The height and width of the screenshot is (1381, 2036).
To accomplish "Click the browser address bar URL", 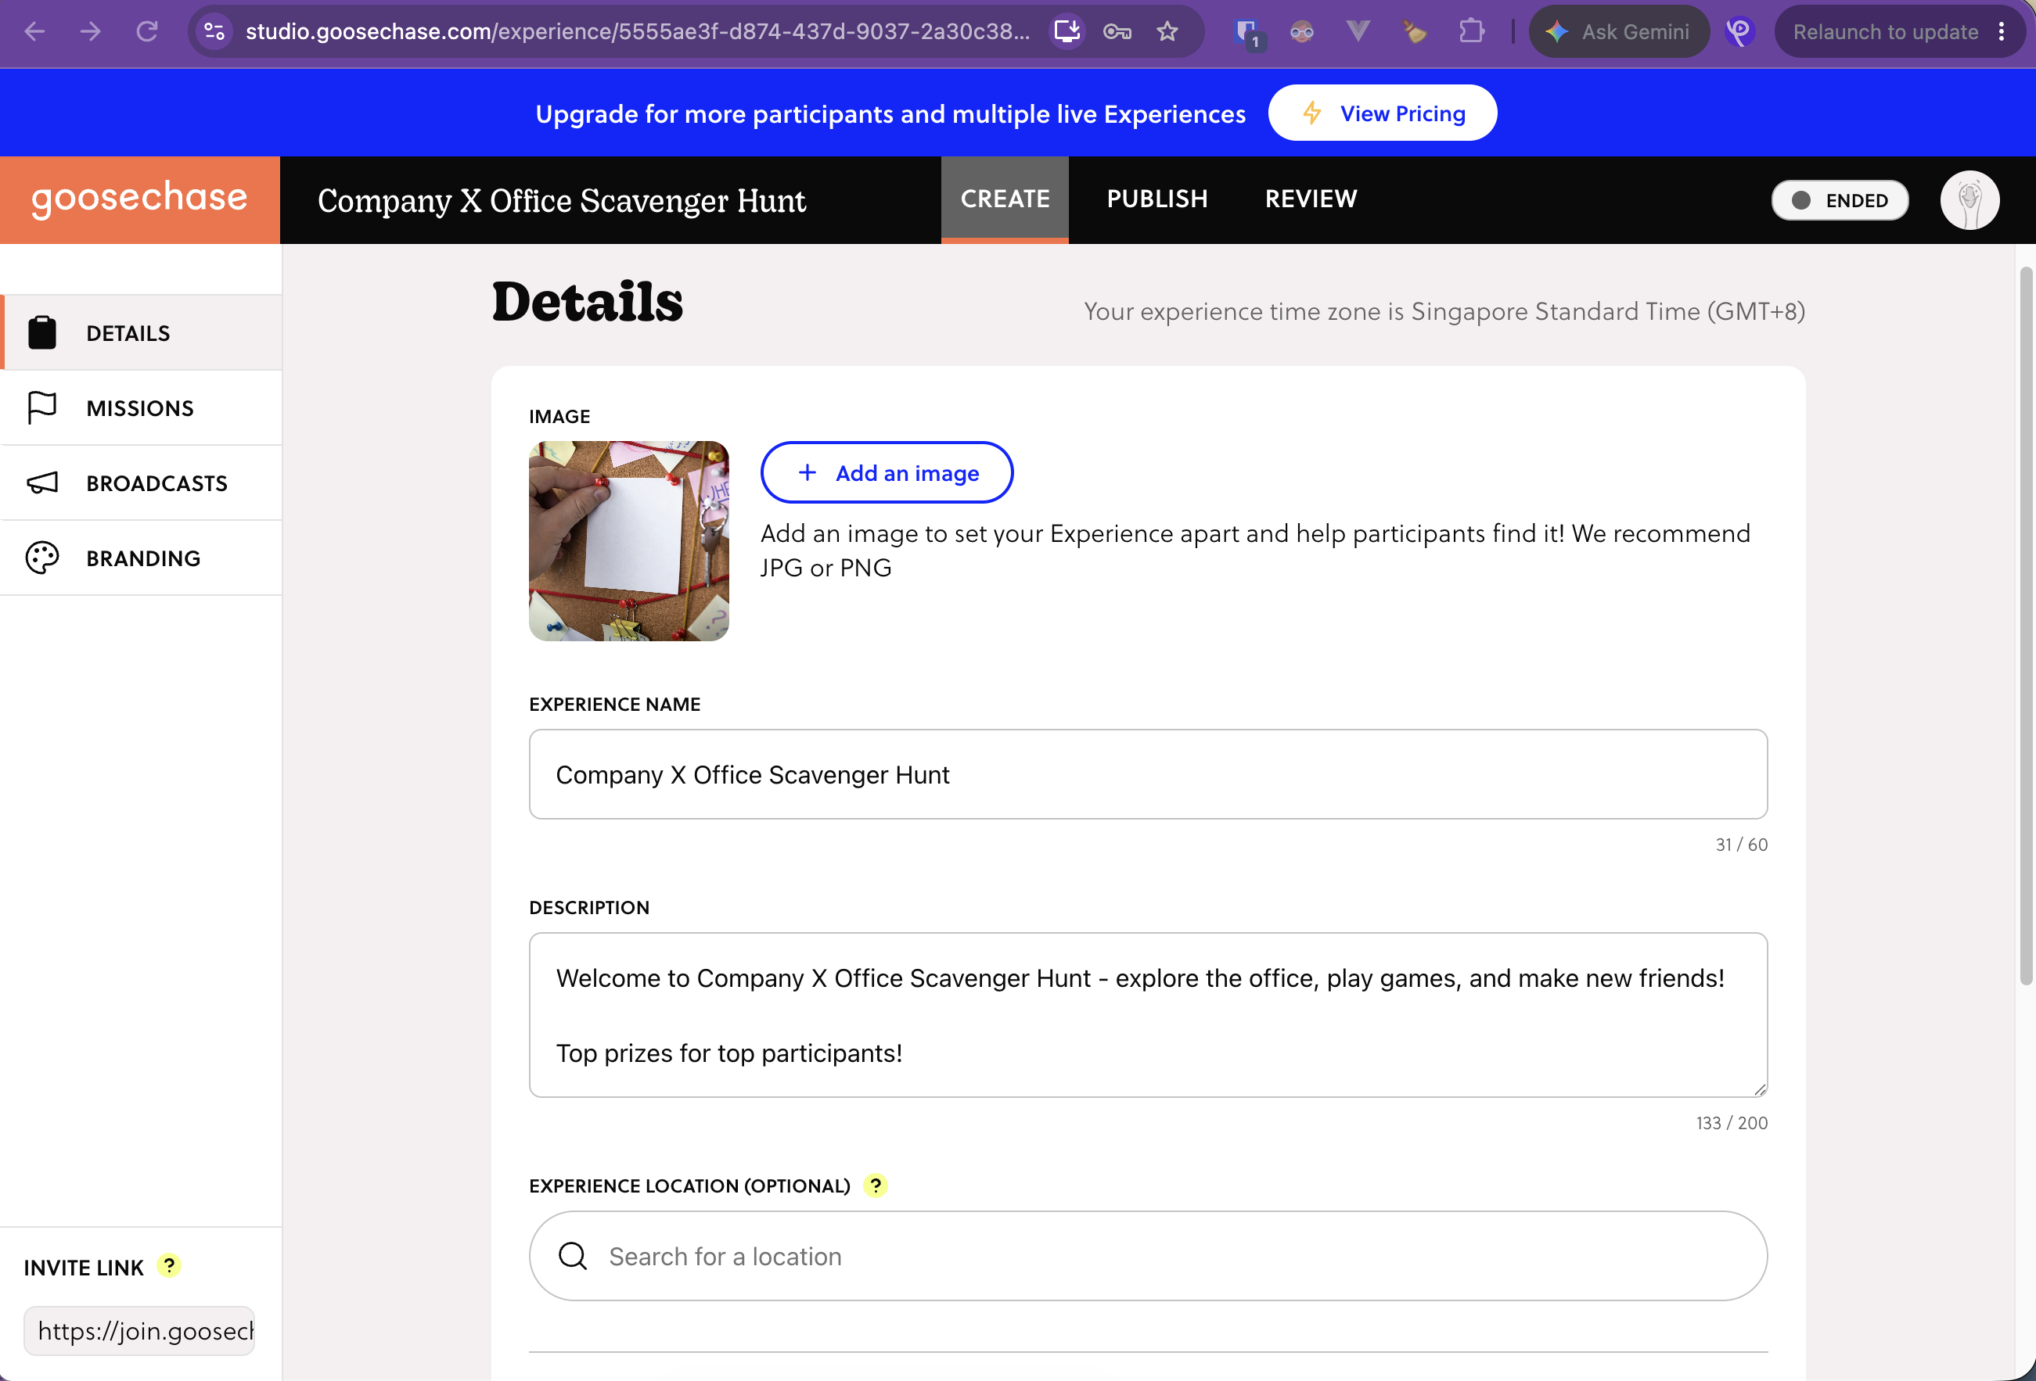I will pos(637,31).
